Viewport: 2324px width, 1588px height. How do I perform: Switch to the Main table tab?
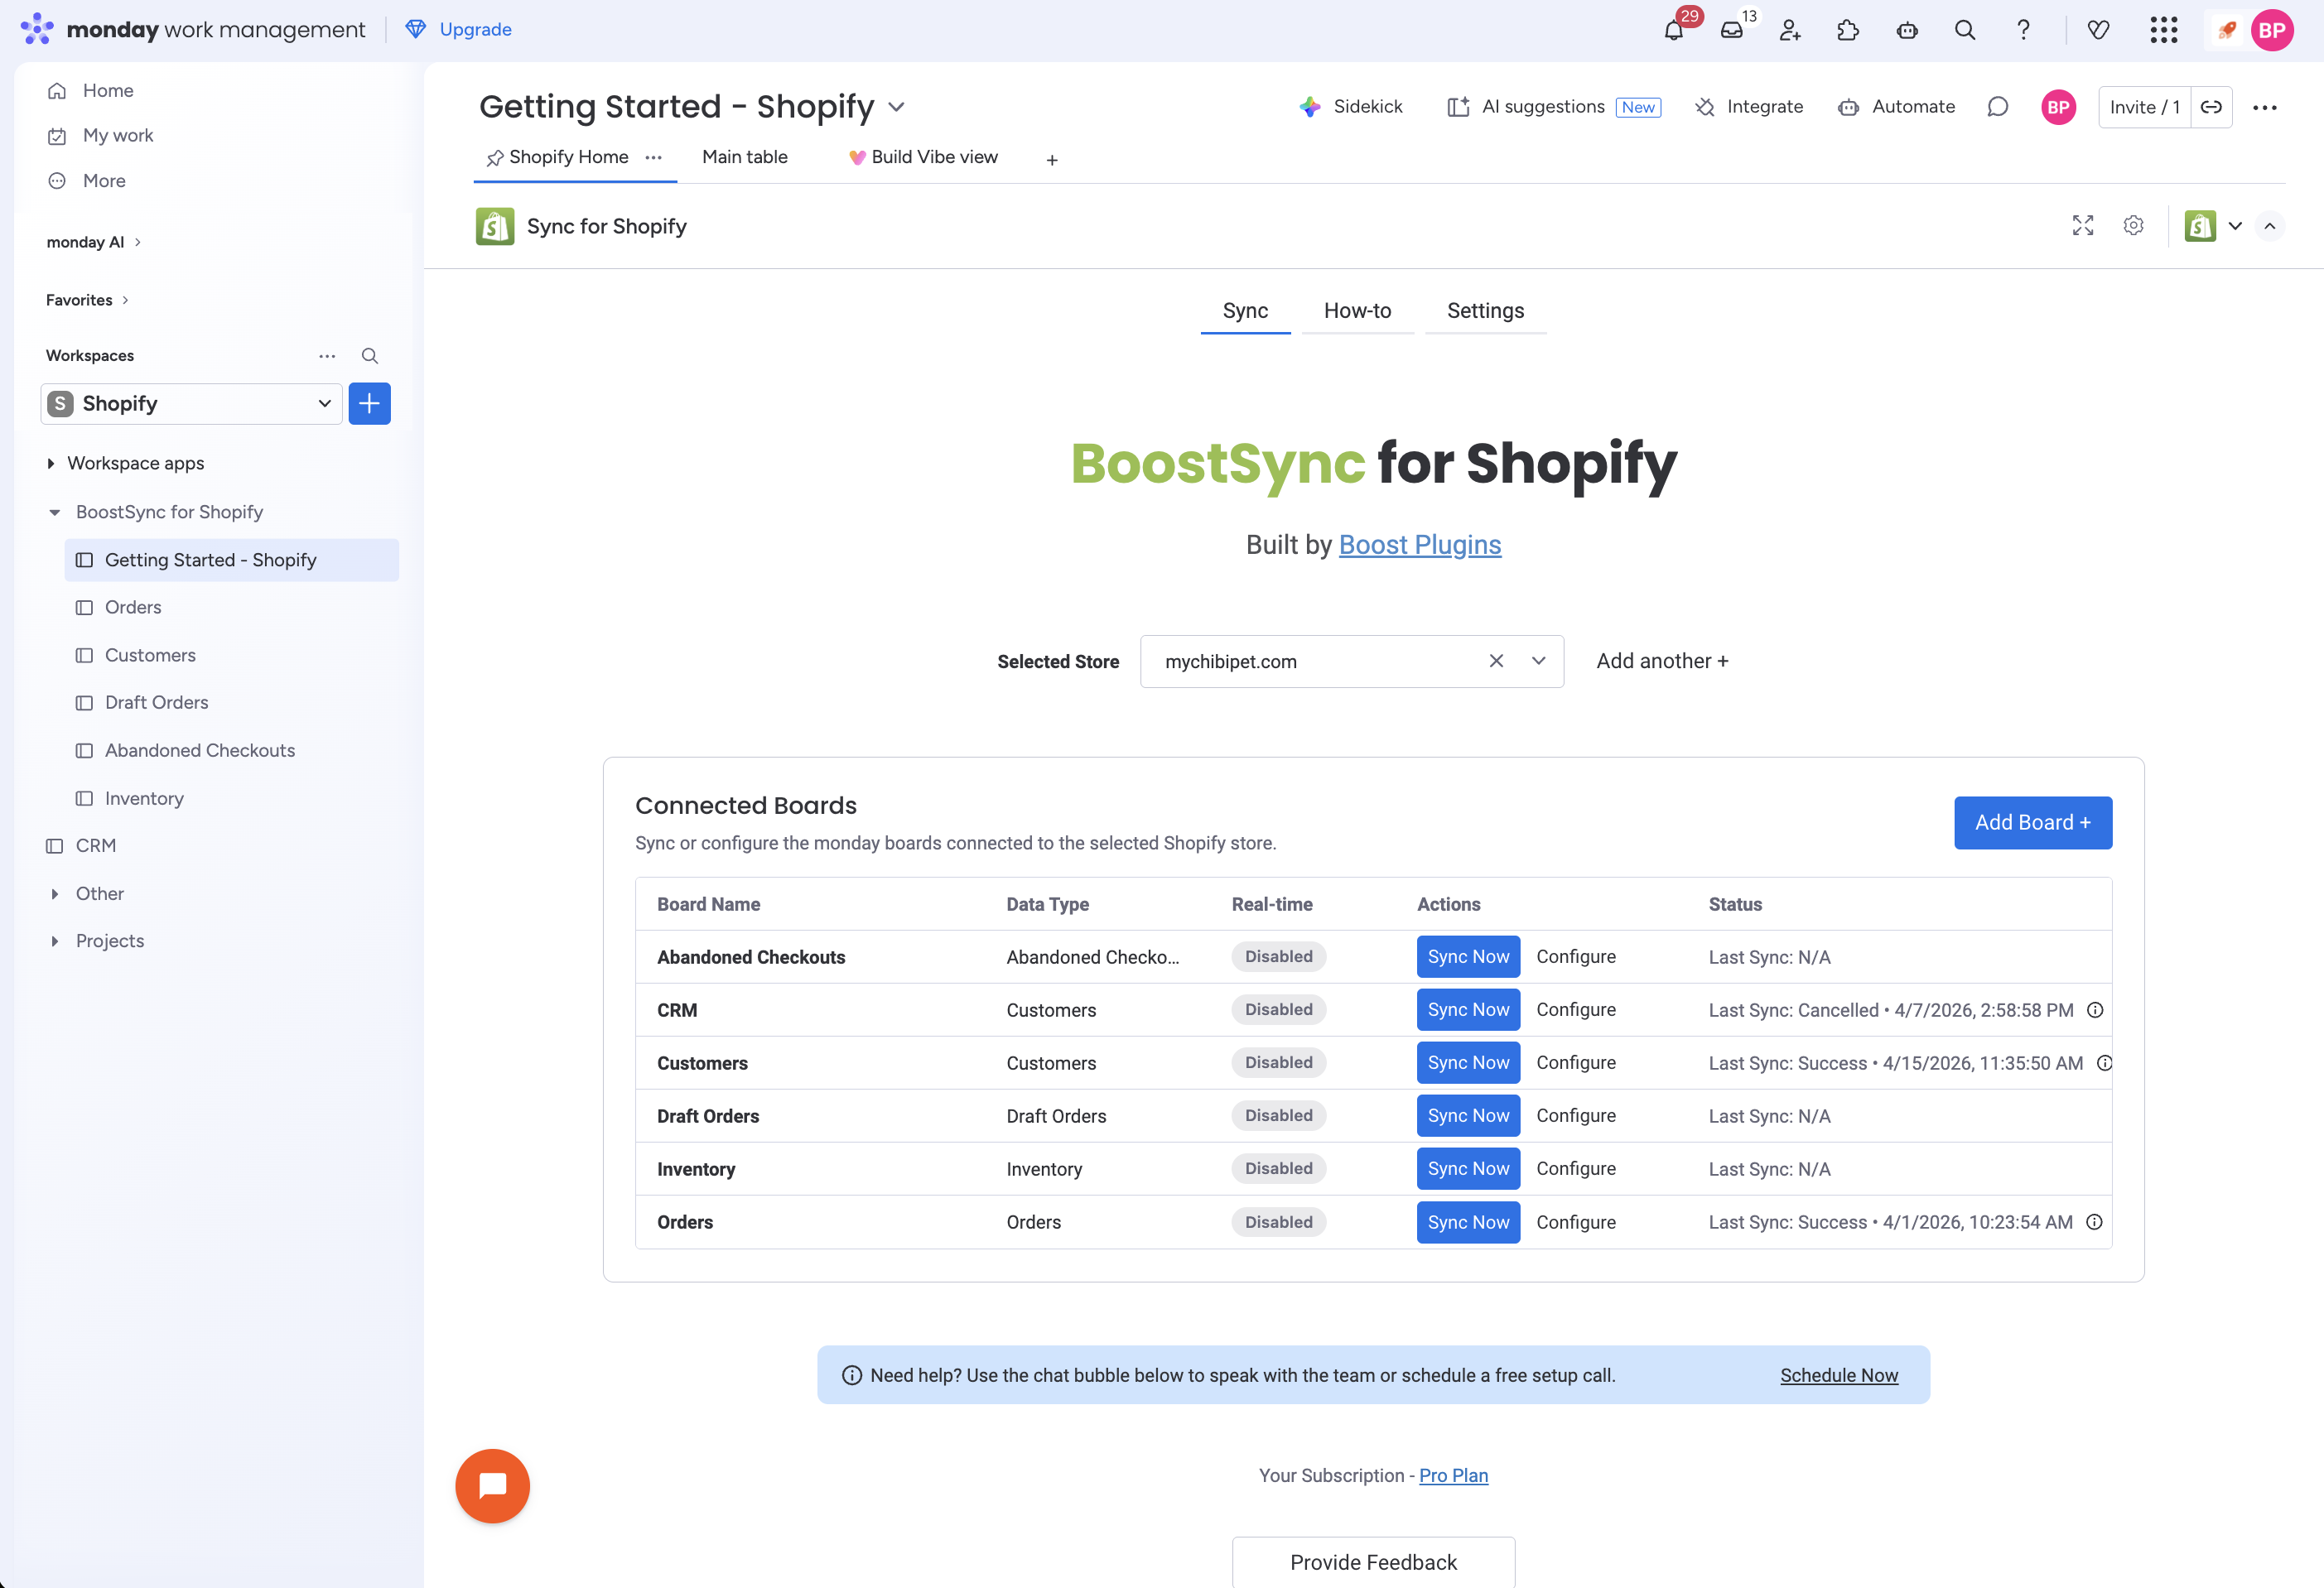coord(745,157)
